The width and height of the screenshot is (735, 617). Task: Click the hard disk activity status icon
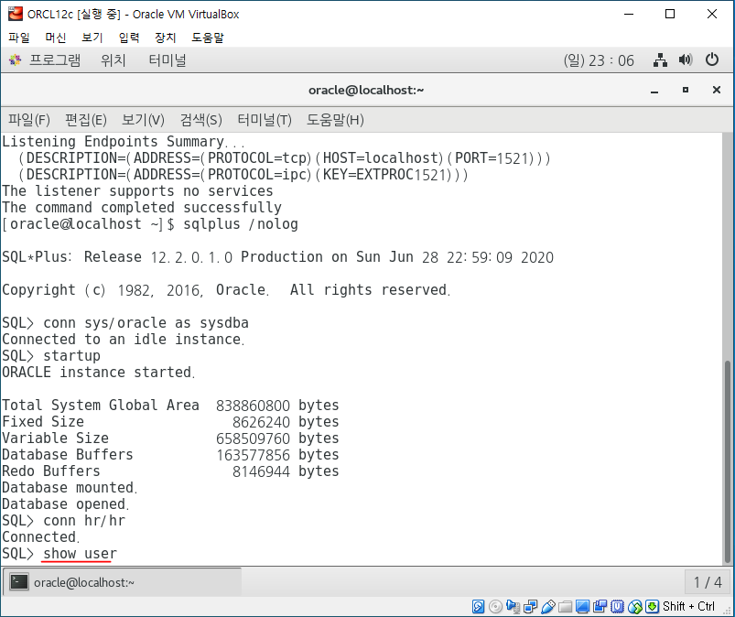pyautogui.click(x=478, y=606)
